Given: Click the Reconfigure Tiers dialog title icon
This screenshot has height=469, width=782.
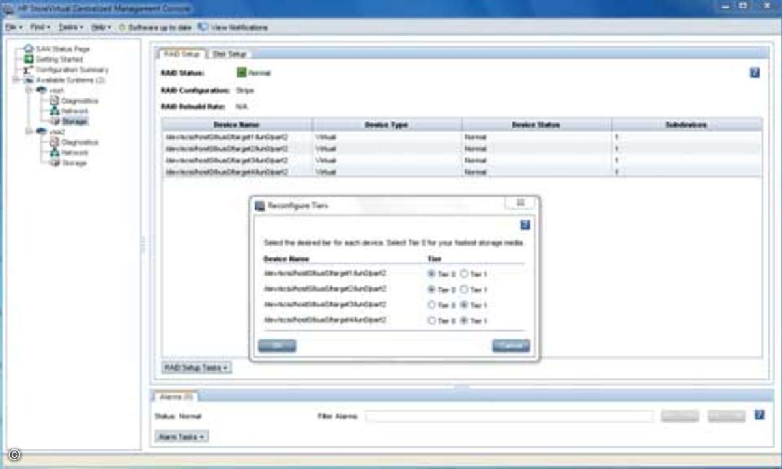Looking at the screenshot, I should coord(259,206).
